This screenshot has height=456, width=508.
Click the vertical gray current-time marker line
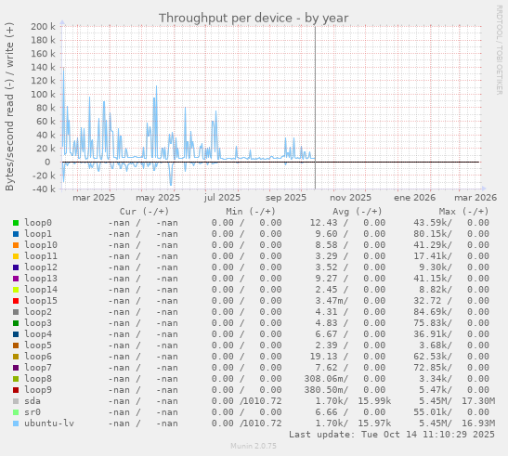click(315, 108)
